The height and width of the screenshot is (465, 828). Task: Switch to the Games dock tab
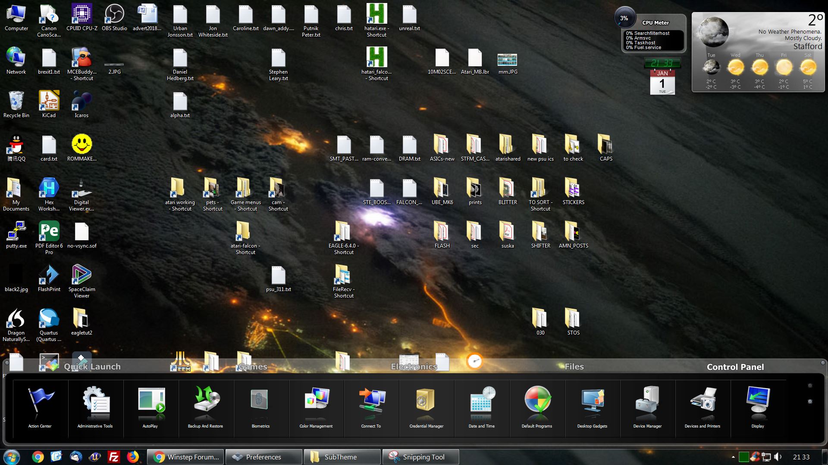click(253, 367)
